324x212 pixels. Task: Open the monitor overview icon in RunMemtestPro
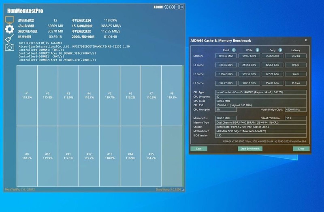9,20
